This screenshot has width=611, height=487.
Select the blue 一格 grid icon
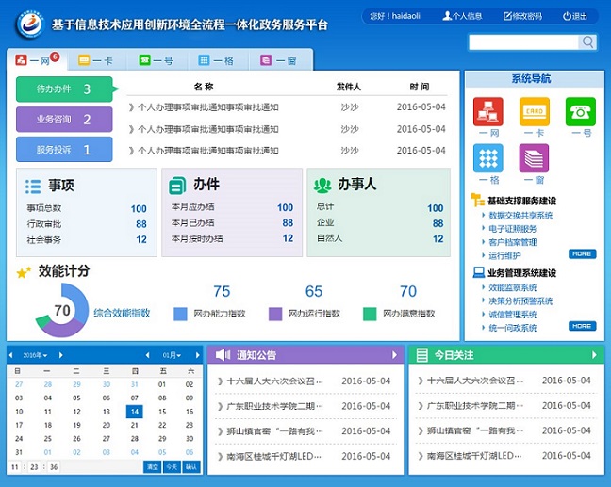[x=487, y=157]
